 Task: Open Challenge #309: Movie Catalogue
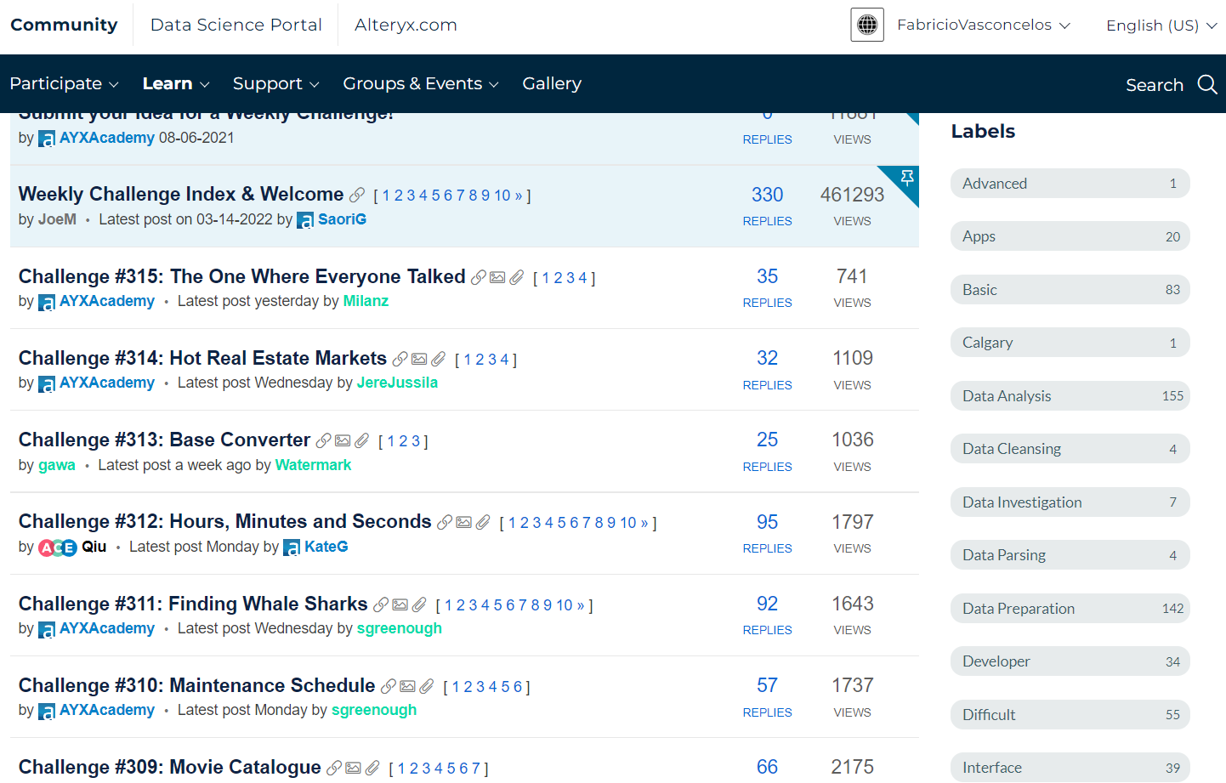tap(169, 767)
